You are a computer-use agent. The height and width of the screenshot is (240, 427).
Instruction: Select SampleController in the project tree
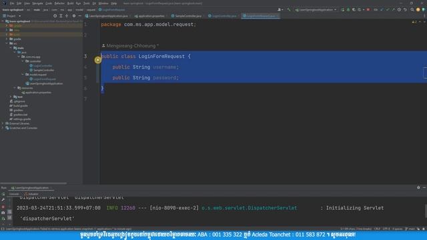tap(41, 70)
